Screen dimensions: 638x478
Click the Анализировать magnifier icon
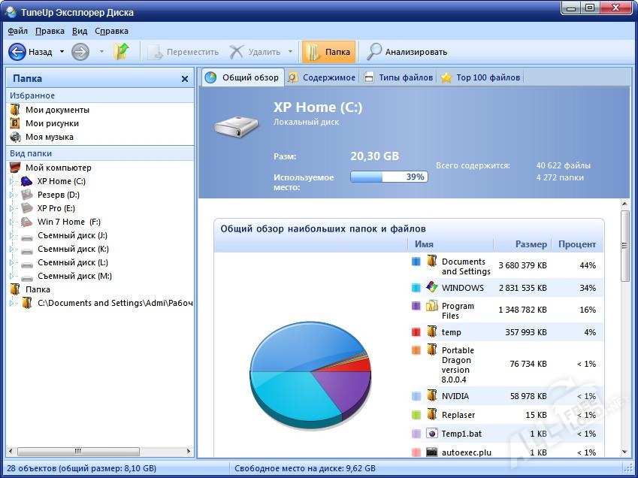[374, 52]
